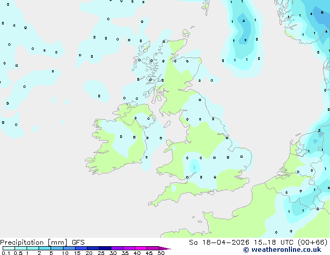The image size is (330, 255).
Task: Click the '20' legend scale label
Action: tap(89, 253)
